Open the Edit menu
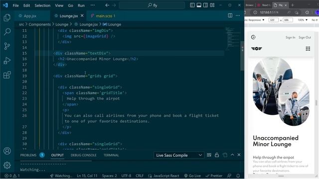The width and height of the screenshot is (319, 179). point(26,5)
